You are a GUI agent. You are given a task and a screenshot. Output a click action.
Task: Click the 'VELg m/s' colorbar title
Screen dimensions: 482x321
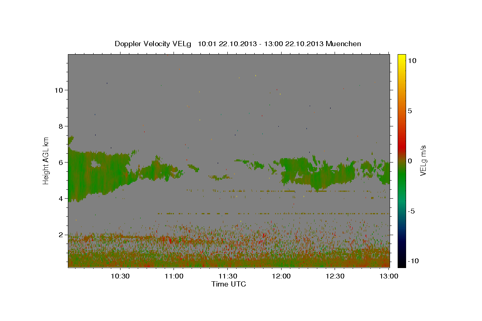(x=423, y=160)
